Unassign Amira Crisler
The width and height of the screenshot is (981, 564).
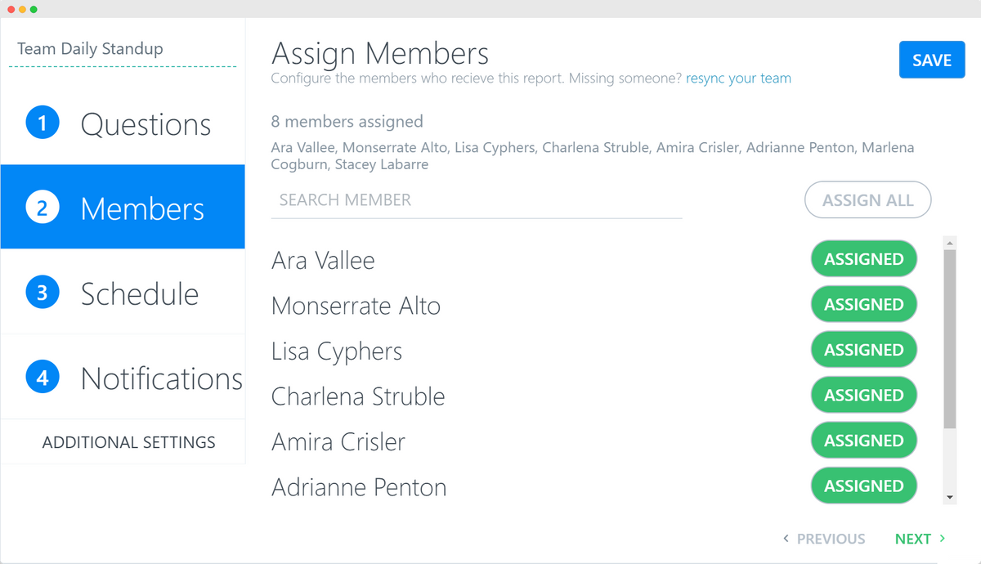coord(863,441)
